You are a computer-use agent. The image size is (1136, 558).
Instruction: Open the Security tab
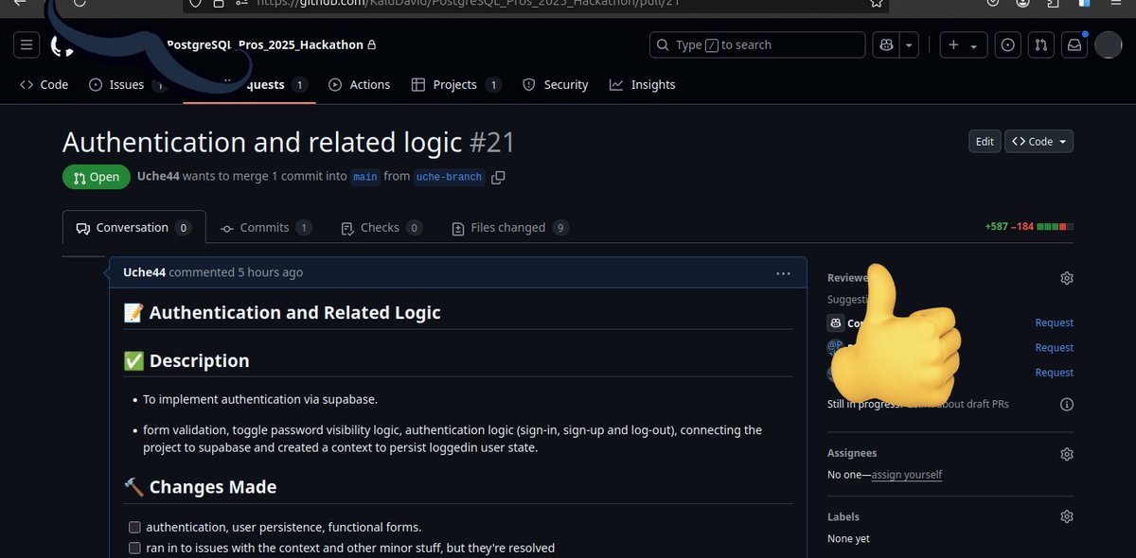tap(556, 84)
